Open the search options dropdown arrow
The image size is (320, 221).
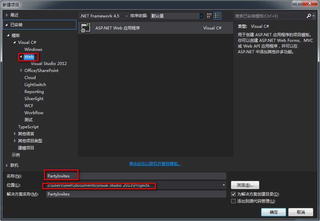pos(314,16)
